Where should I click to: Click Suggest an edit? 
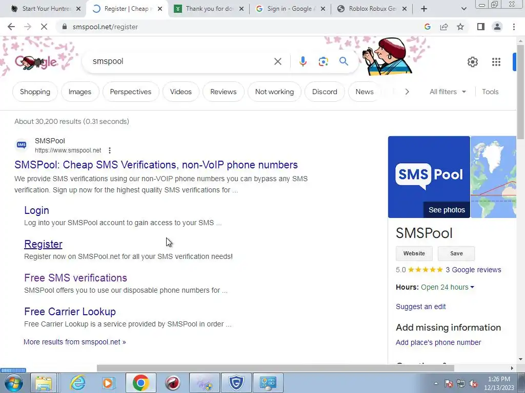click(x=420, y=307)
